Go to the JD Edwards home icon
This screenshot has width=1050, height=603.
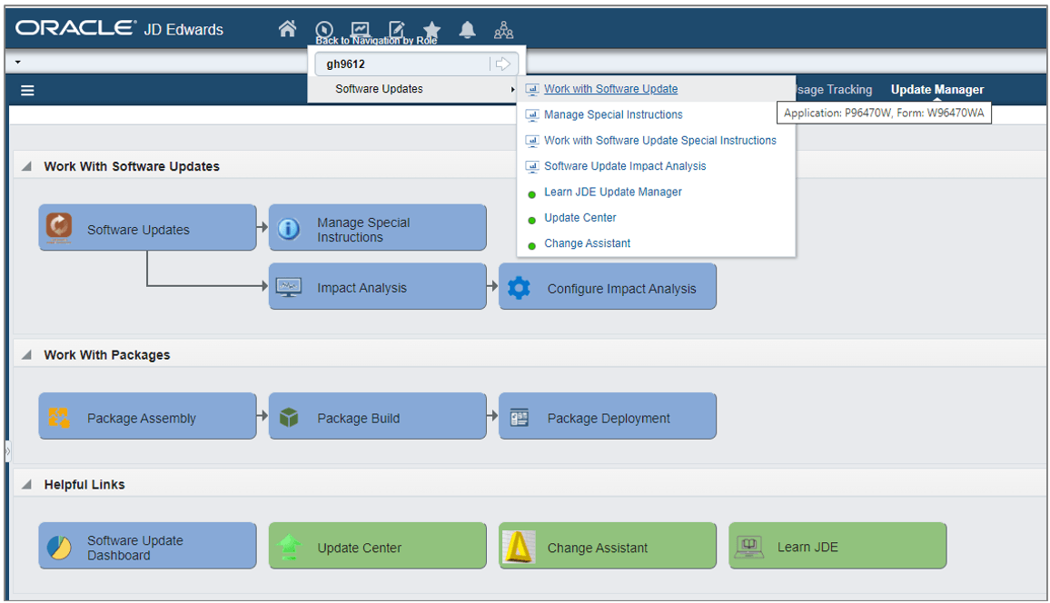[x=287, y=29]
